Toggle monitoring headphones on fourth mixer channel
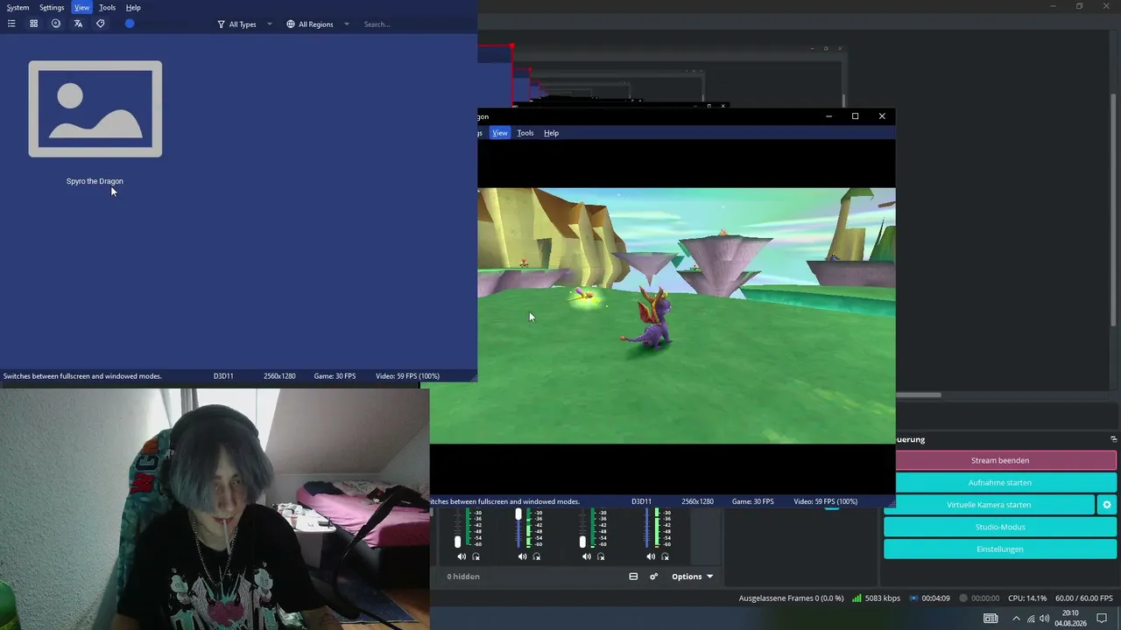 [666, 556]
